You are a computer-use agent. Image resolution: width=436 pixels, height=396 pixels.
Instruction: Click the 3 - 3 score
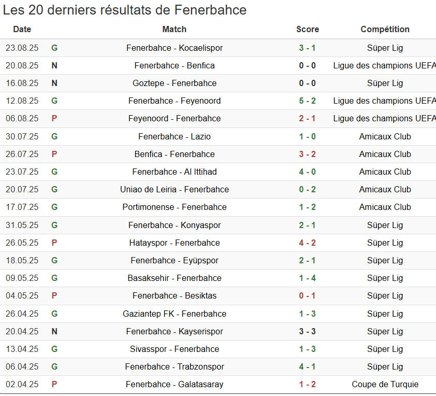tap(308, 332)
